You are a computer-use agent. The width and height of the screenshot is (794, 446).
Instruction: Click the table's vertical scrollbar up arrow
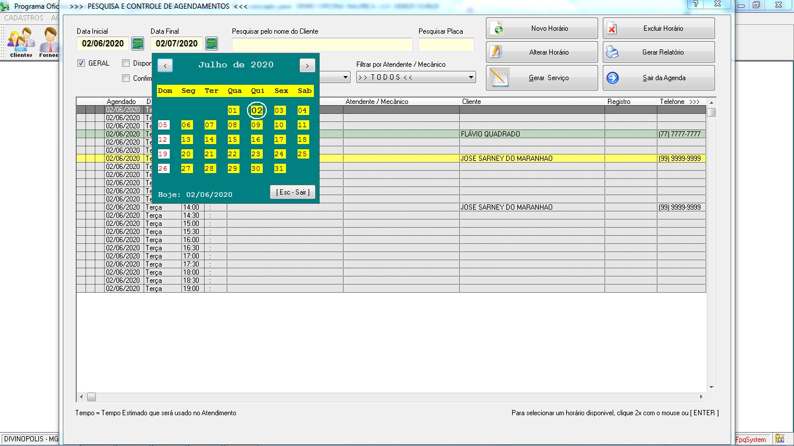(711, 102)
